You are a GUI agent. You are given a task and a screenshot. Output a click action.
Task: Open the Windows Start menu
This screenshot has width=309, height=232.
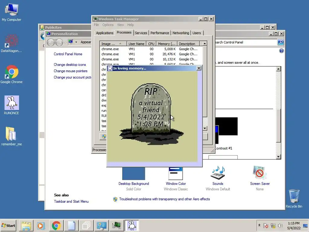pyautogui.click(x=8, y=225)
